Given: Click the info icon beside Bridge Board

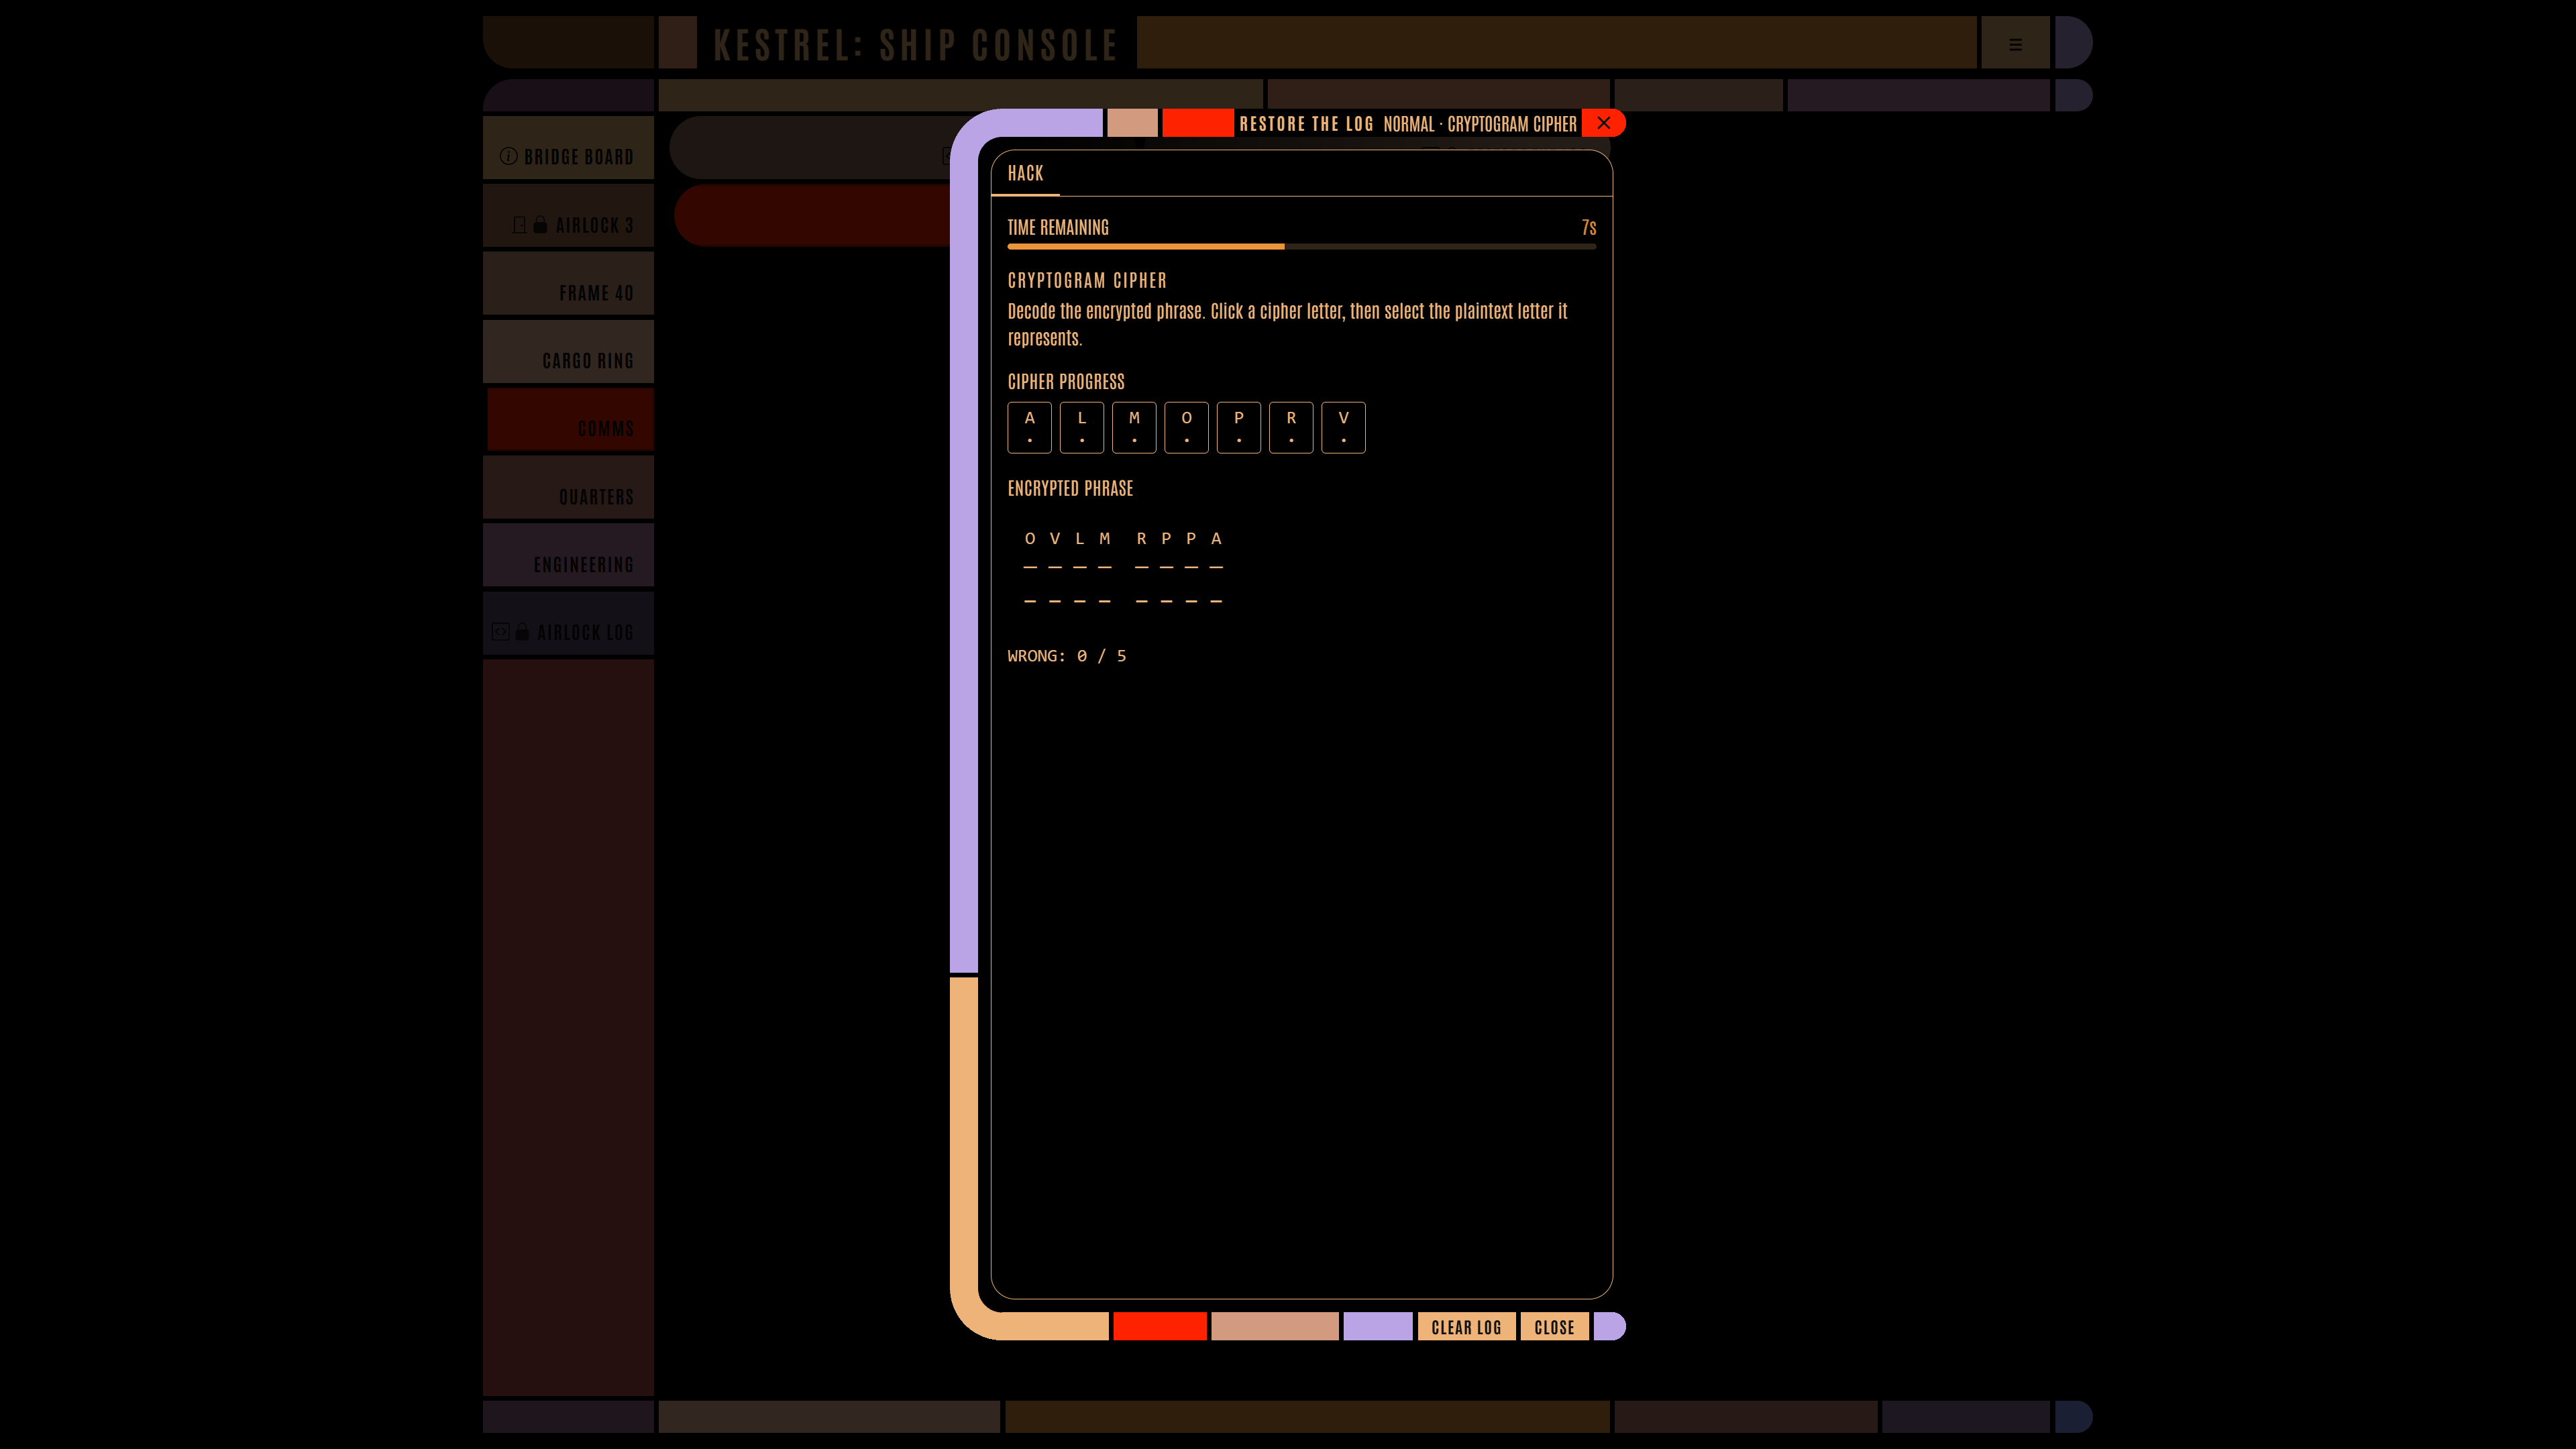Looking at the screenshot, I should [508, 156].
